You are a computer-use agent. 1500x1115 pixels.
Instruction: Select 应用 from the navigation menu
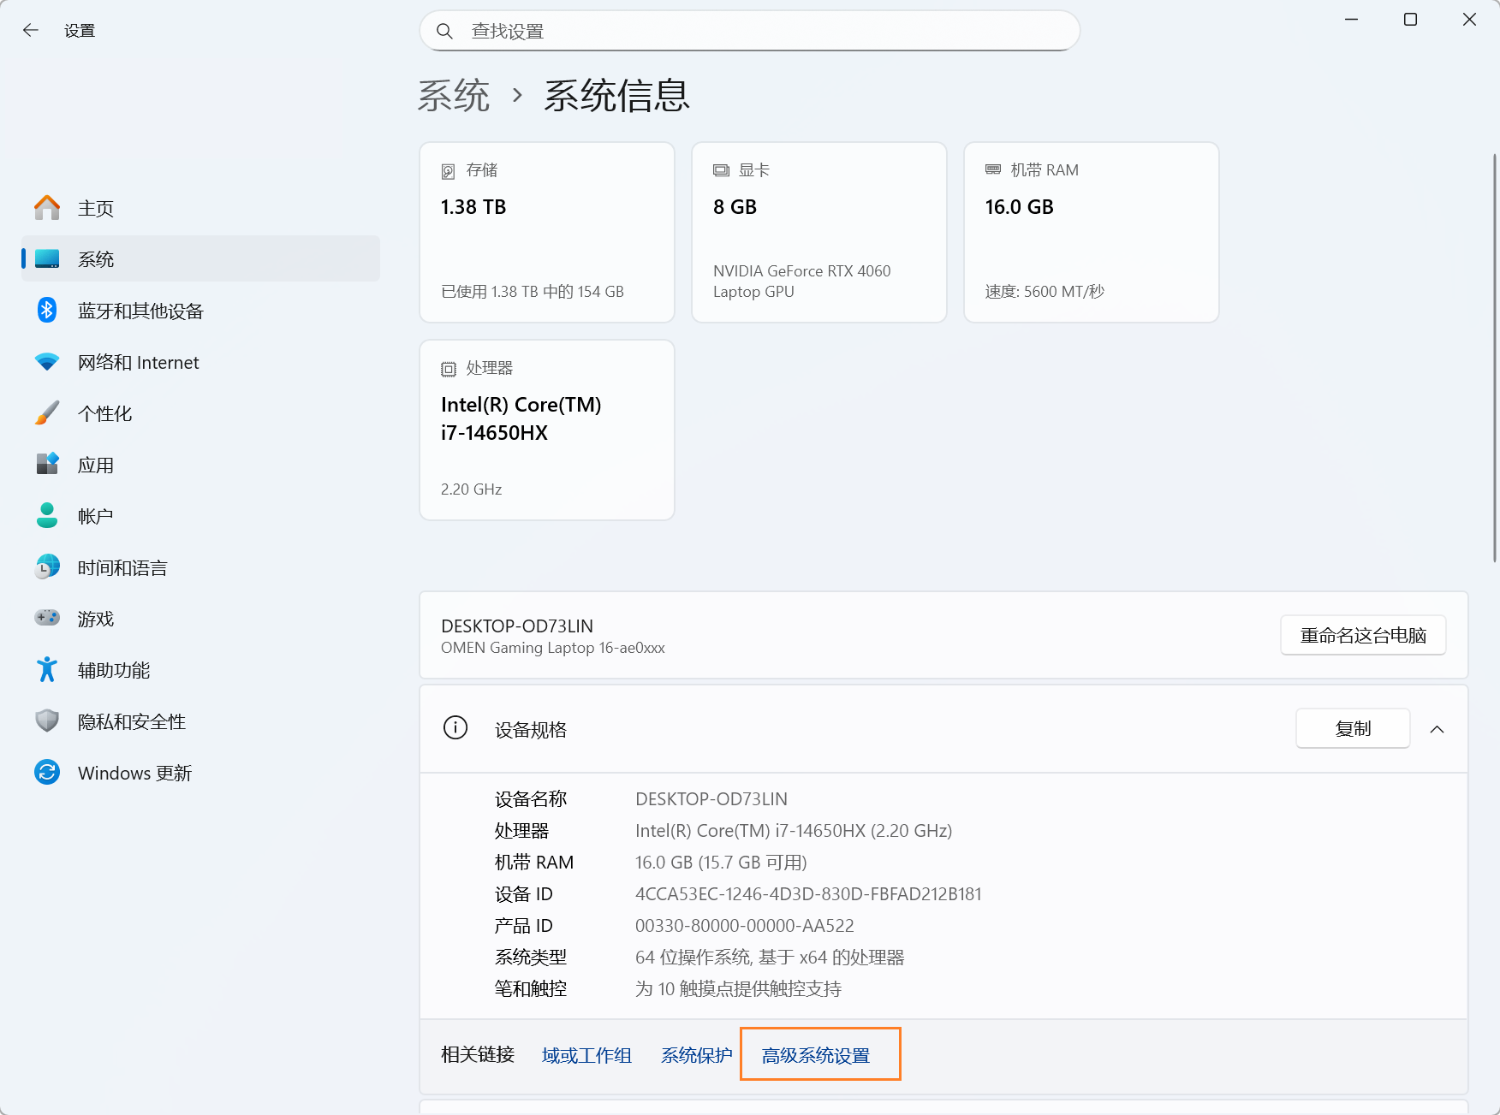coord(96,465)
